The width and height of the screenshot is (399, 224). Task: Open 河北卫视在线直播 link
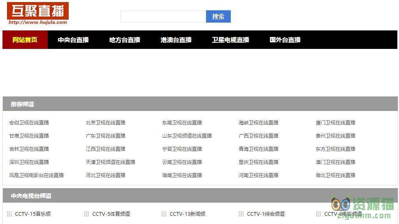(x=106, y=176)
